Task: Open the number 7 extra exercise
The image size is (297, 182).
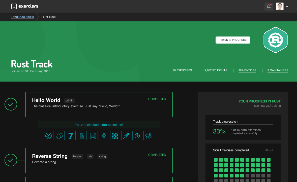Action: click(71, 136)
